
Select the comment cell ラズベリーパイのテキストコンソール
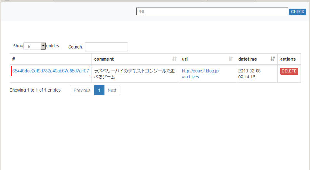coord(135,74)
